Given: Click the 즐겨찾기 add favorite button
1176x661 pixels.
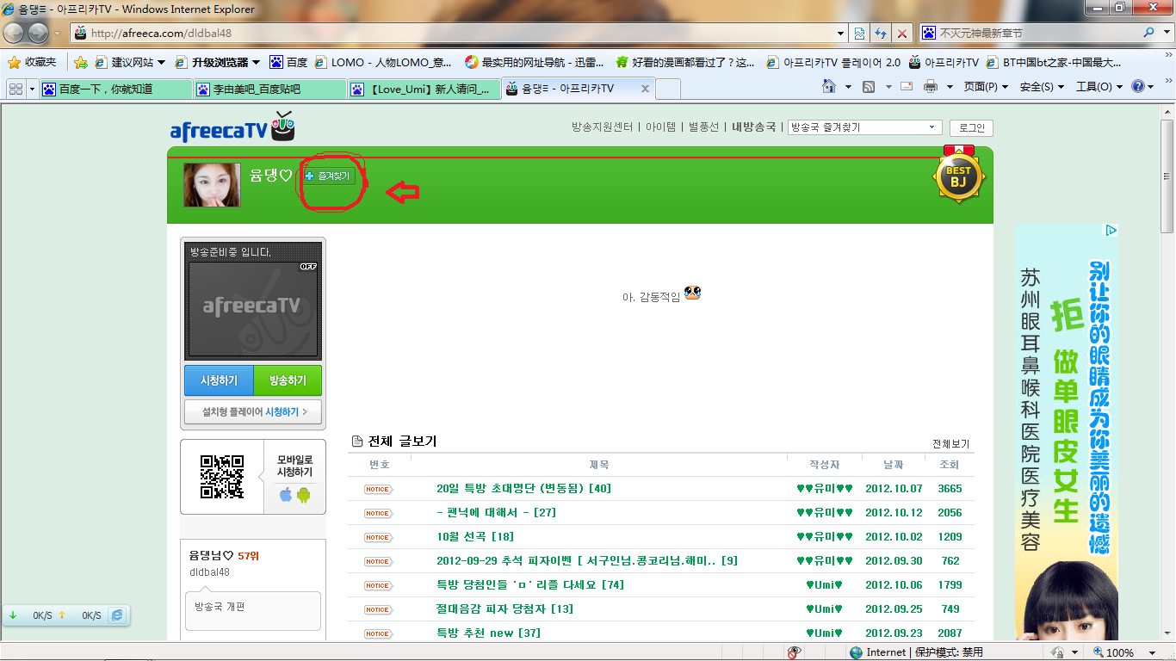Looking at the screenshot, I should pos(329,176).
